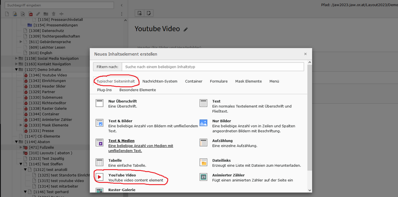Viewport: 398px width, 197px height.
Task: Click the Text & Medien element icon
Action: click(x=99, y=143)
